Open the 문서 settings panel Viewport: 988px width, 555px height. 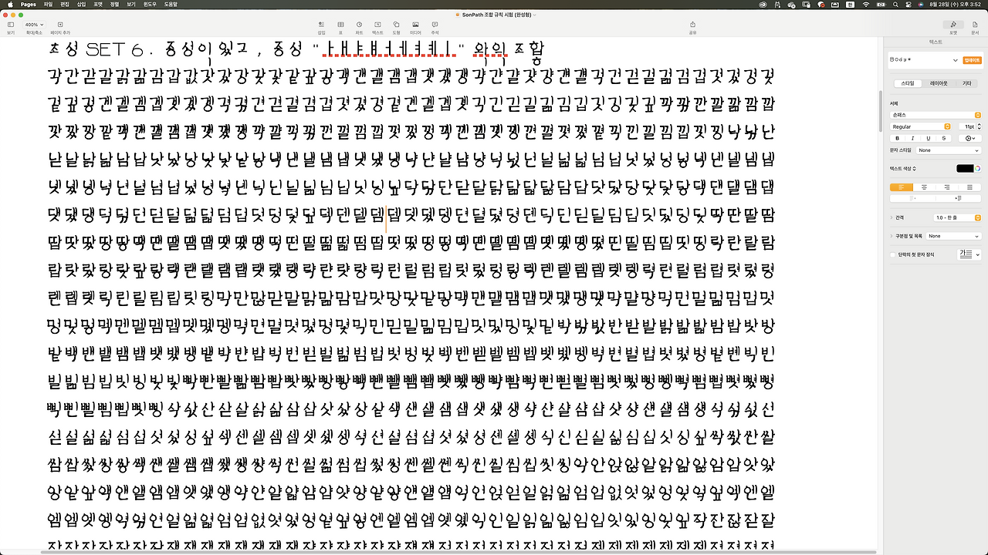[x=974, y=25]
